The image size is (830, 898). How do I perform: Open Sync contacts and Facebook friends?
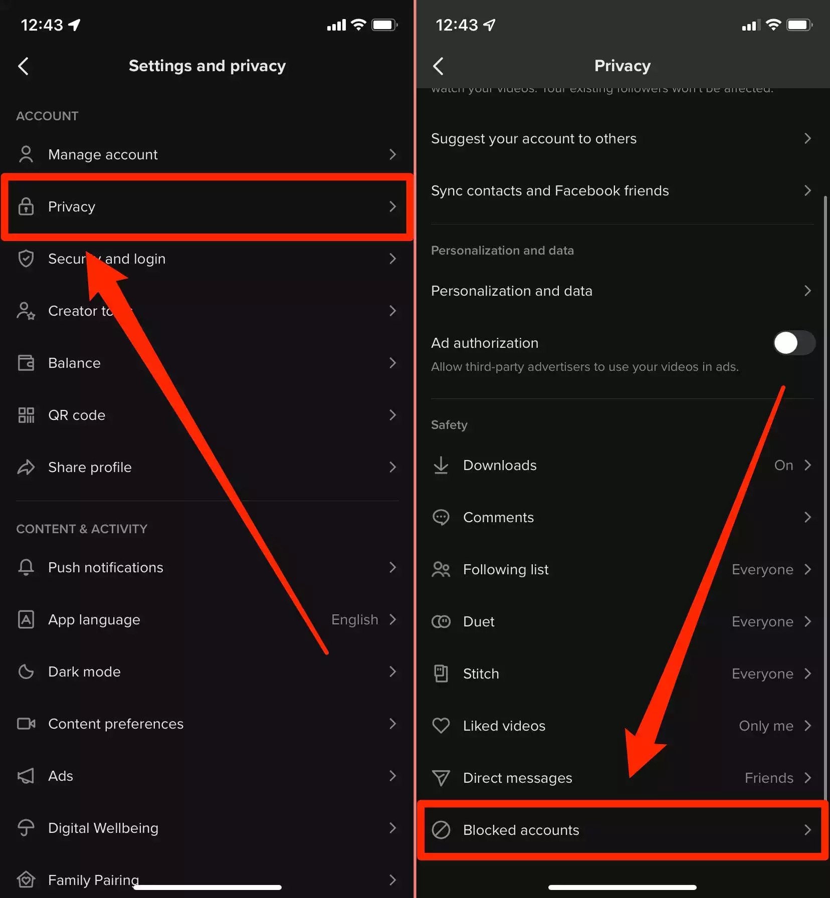coord(622,190)
